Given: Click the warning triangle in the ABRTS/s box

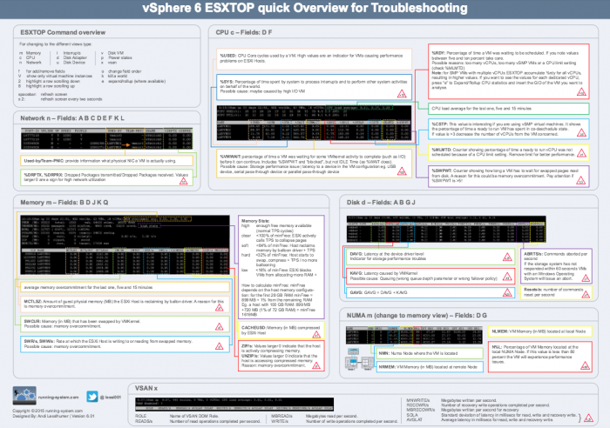Looking at the screenshot, I should [586, 278].
